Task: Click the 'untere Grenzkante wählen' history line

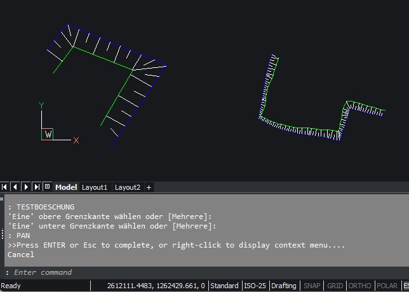Action: 112,226
